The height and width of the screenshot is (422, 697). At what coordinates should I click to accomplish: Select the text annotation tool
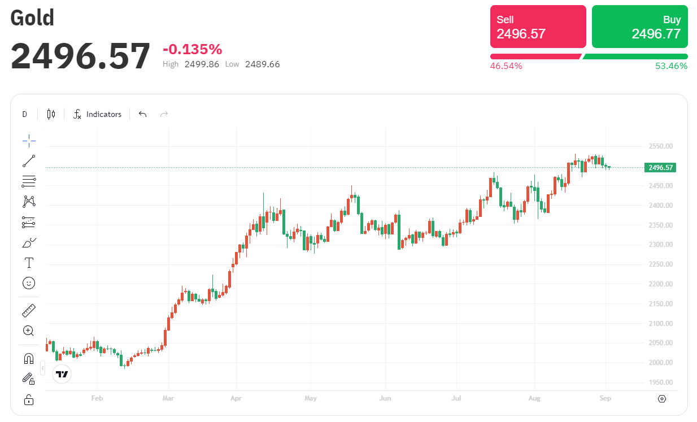29,263
